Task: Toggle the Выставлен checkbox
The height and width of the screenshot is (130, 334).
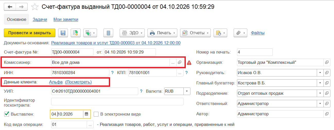Action: tap(7, 114)
